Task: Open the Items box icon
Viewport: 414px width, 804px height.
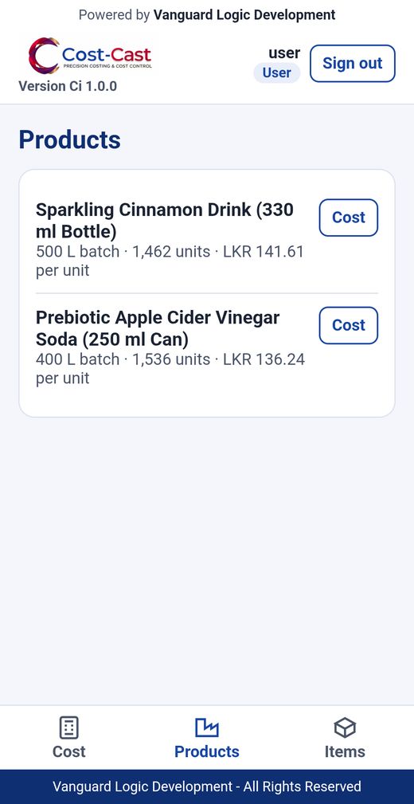Action: coord(345,728)
